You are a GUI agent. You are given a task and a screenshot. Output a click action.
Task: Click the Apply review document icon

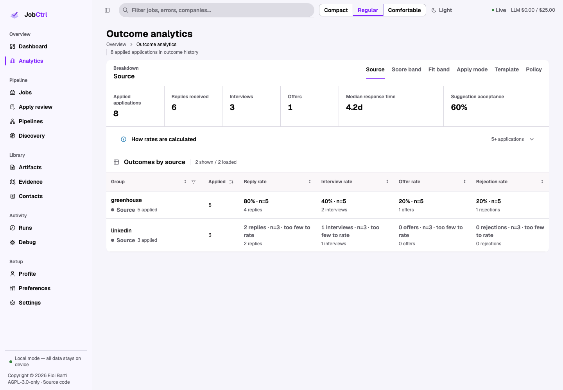(13, 107)
